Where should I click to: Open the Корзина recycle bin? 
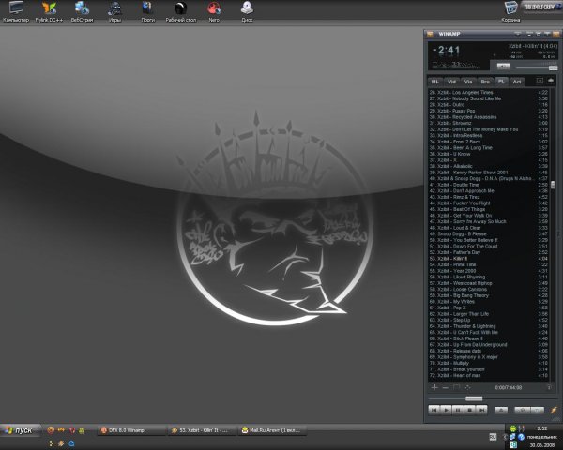(510, 11)
